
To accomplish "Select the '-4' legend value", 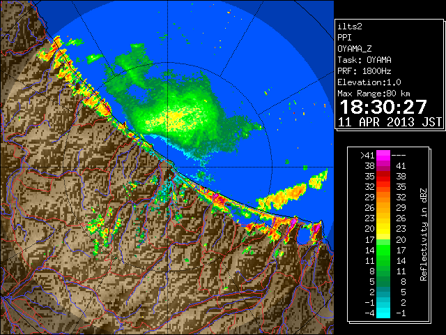I will click(x=369, y=313).
